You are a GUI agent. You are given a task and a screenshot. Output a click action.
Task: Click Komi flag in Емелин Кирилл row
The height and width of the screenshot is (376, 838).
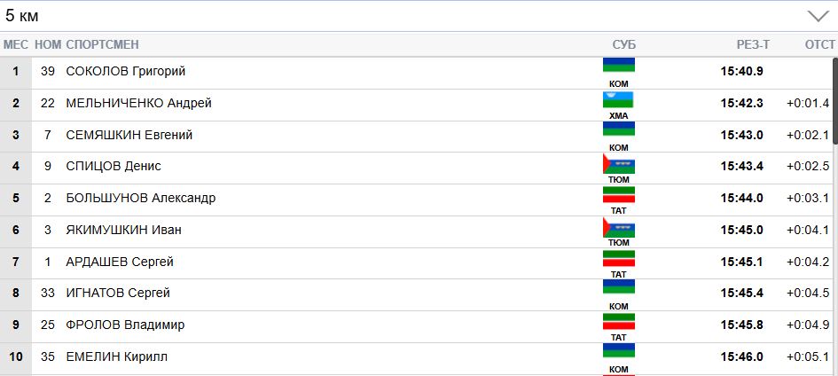619,351
